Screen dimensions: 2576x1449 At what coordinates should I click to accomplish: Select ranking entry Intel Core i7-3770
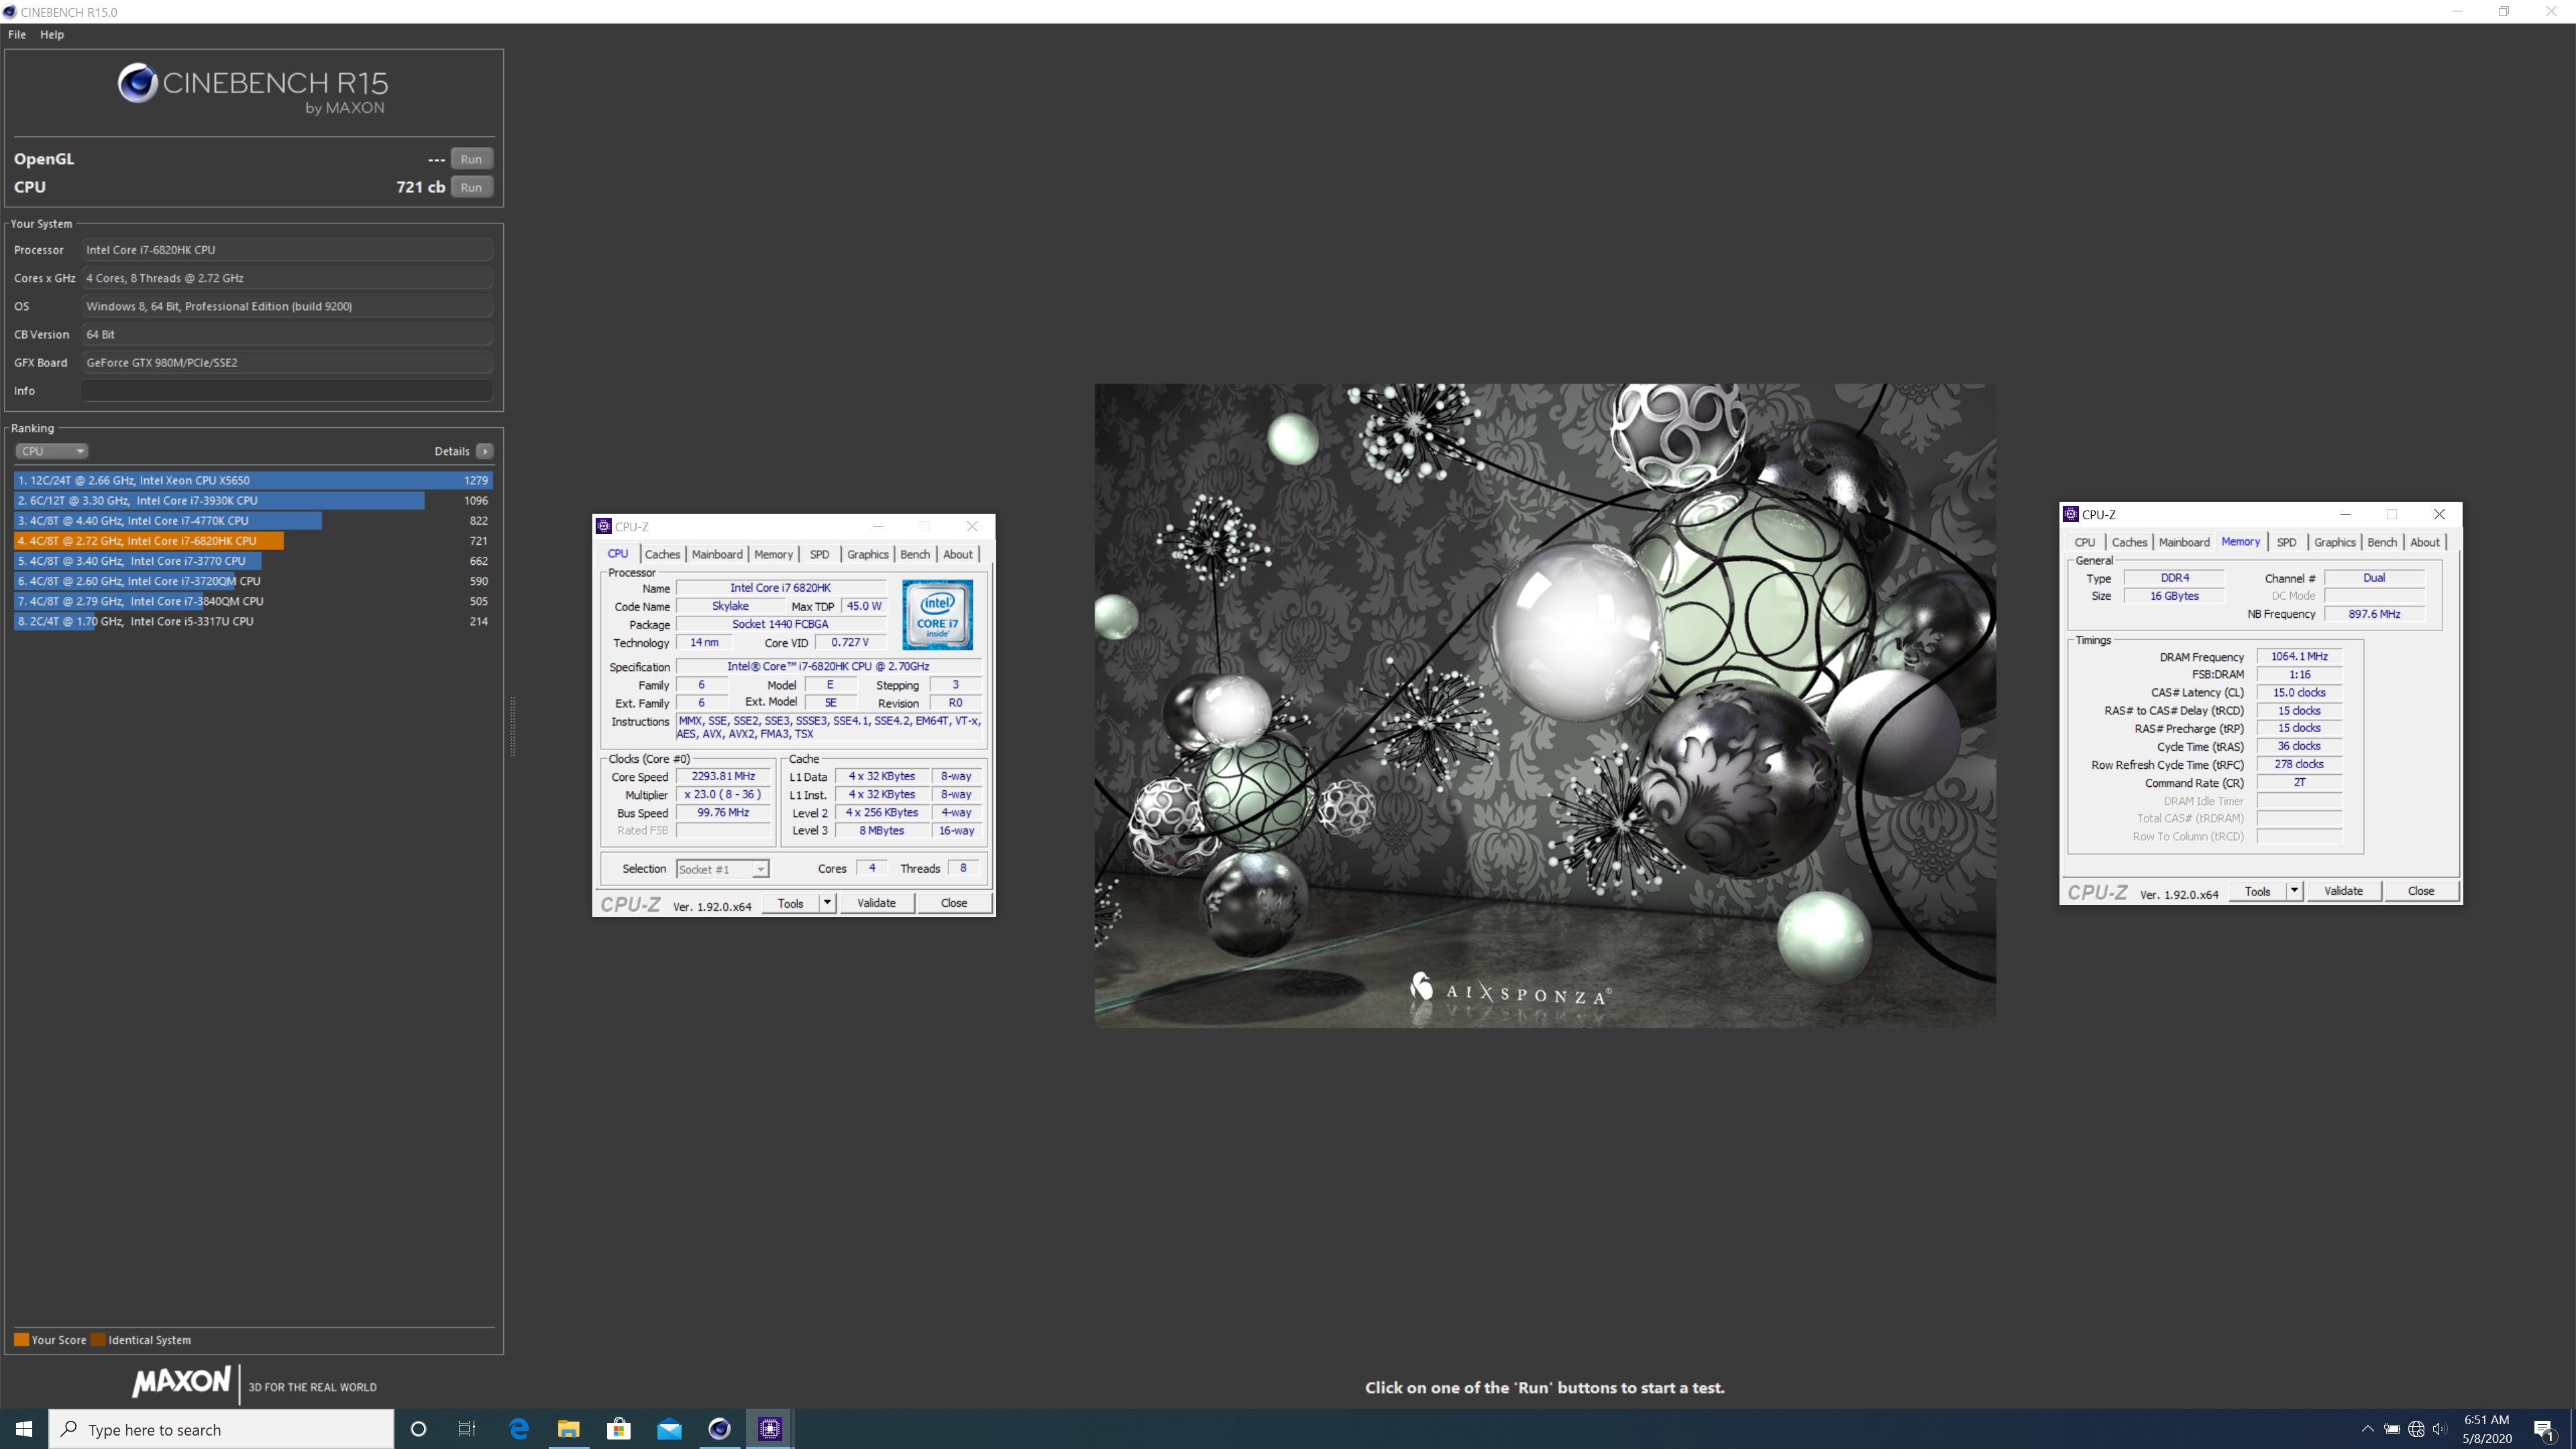pyautogui.click(x=253, y=561)
